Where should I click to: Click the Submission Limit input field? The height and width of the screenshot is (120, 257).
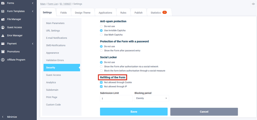pyautogui.click(x=116, y=98)
